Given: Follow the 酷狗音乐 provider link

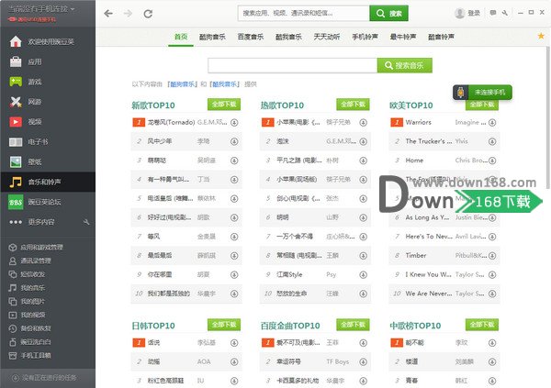Looking at the screenshot, I should tap(183, 84).
